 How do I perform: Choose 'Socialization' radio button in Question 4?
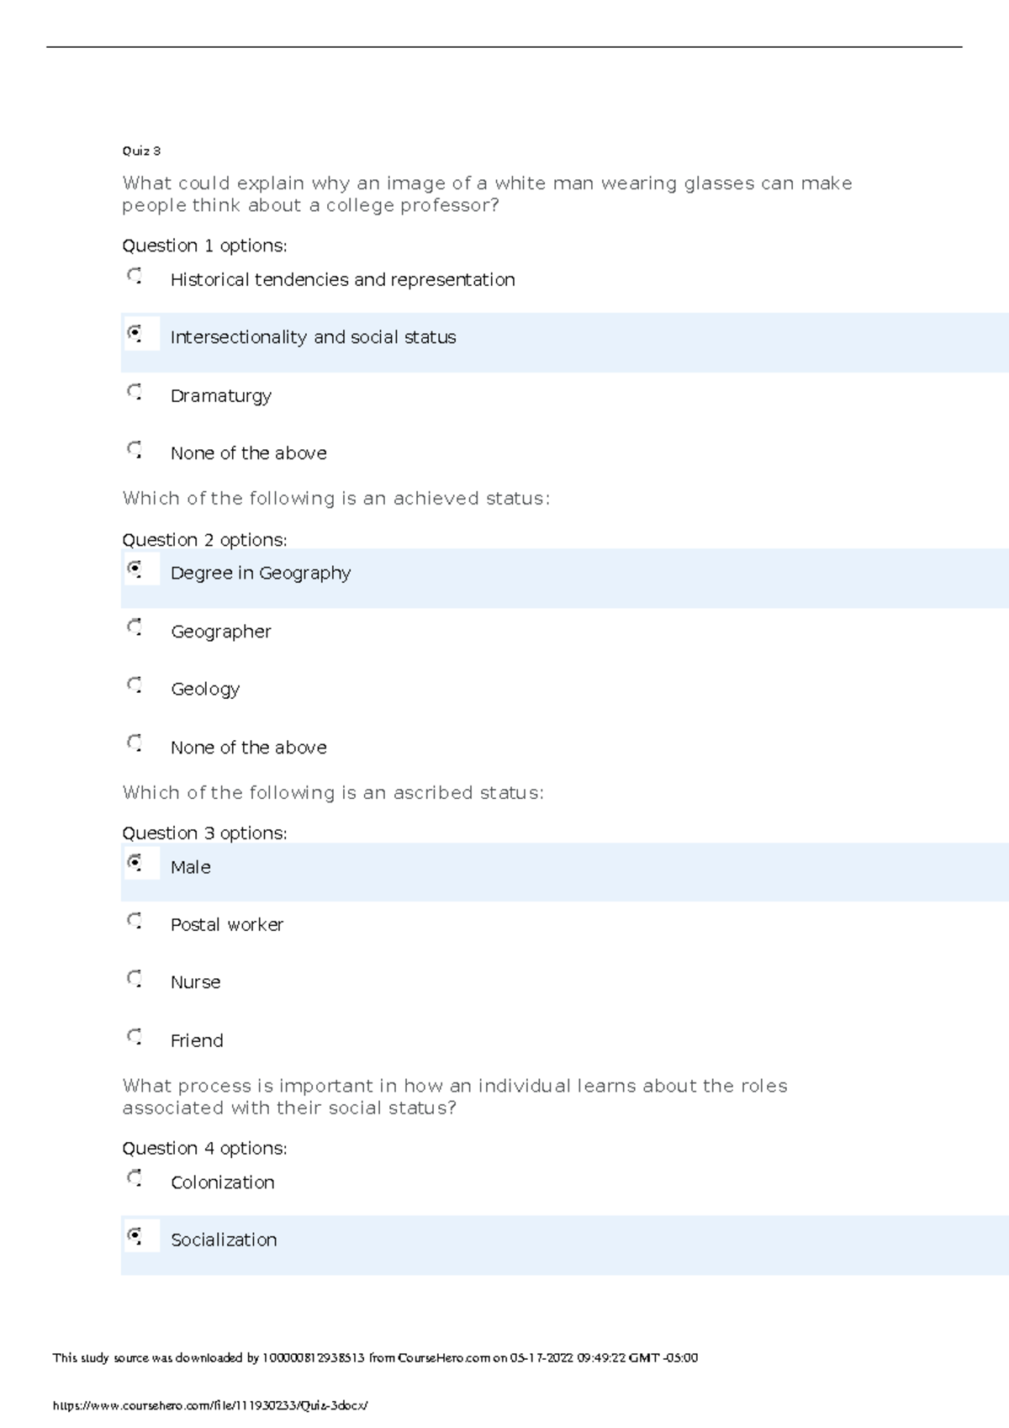tap(135, 1236)
